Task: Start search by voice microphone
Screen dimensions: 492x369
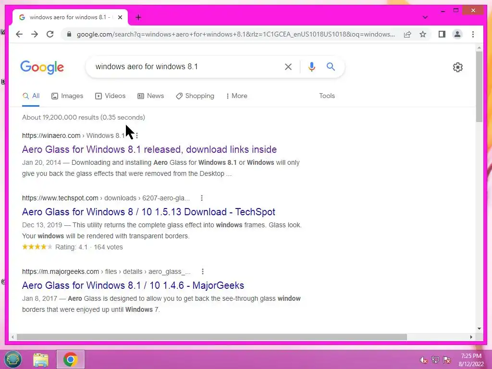Action: [311, 66]
